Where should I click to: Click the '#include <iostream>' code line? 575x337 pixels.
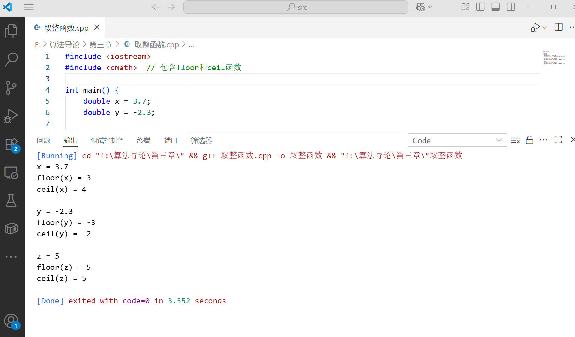point(108,56)
